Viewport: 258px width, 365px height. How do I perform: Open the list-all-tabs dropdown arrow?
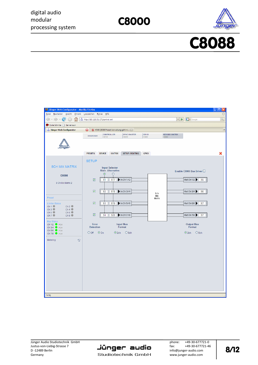[224, 130]
